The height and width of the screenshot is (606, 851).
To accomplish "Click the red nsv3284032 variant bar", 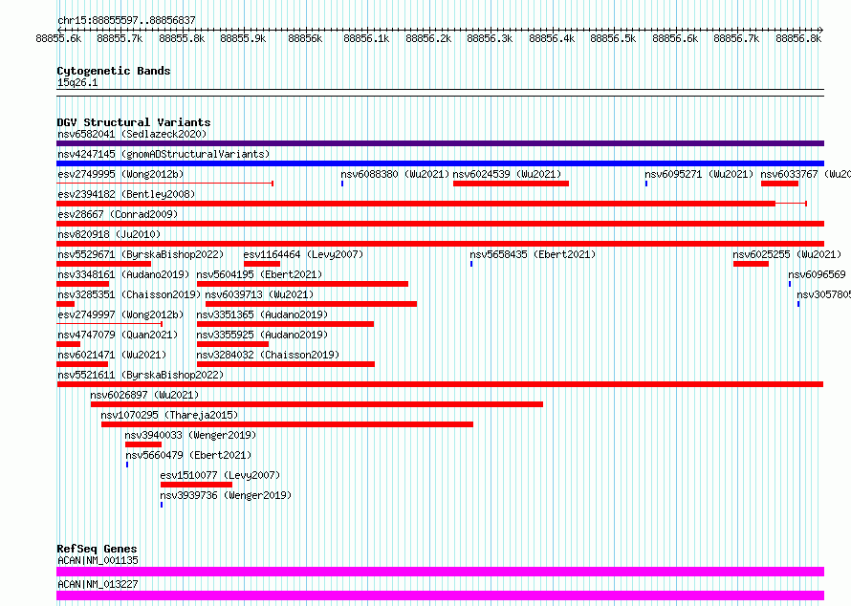I will [286, 364].
